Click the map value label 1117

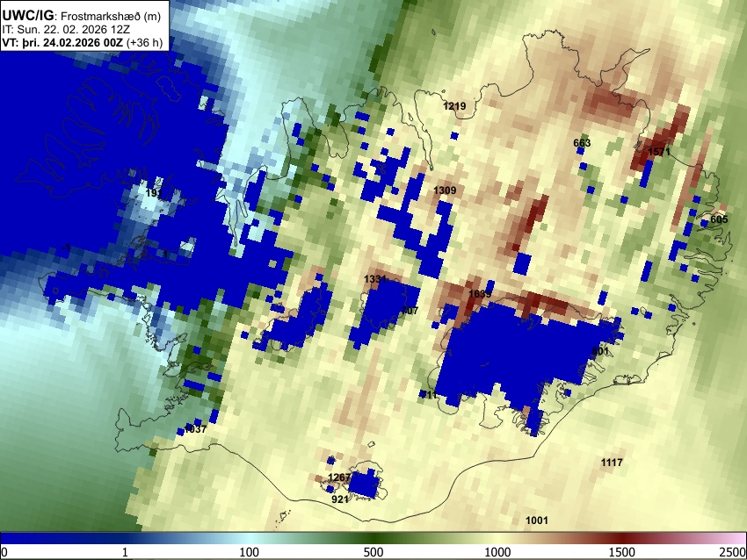tap(612, 463)
